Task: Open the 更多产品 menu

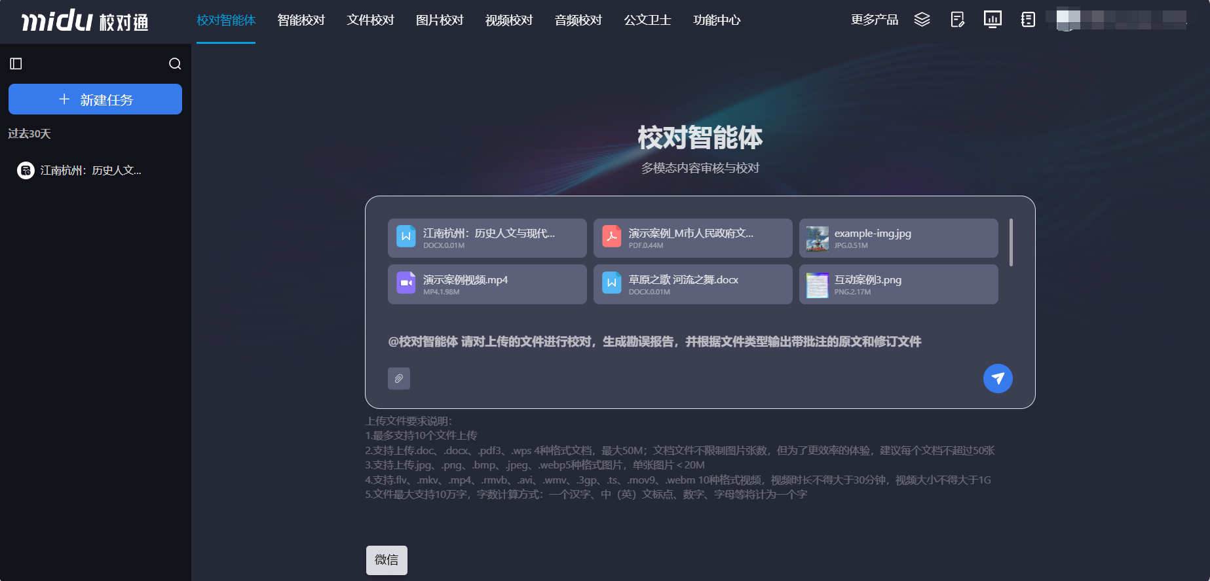Action: (x=875, y=20)
